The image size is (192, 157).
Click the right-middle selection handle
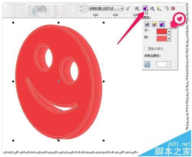104,81
